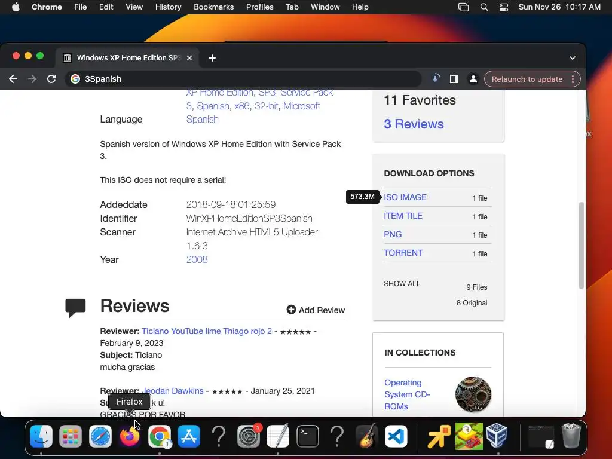The height and width of the screenshot is (459, 612).
Task: Open the ITEM TILE download option
Action: 403,216
